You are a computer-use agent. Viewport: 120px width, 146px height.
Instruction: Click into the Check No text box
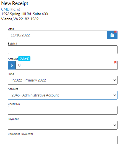coord(62,110)
